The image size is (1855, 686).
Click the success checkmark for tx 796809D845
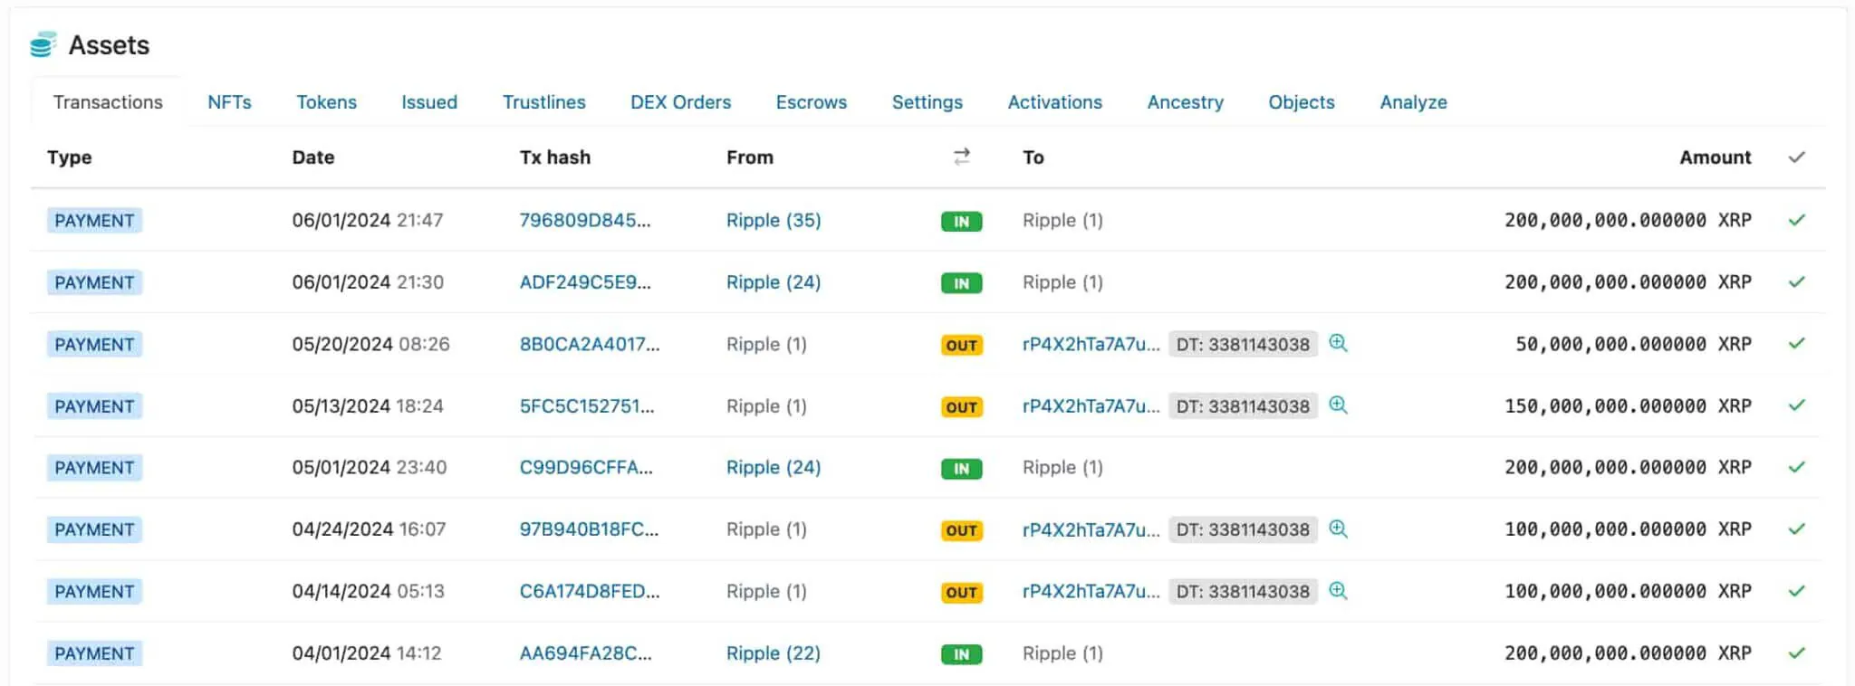click(x=1797, y=220)
